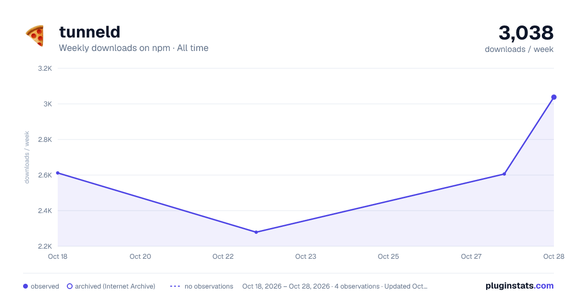The image size is (577, 303).
Task: Click the 2.8K y-axis label
Action: [45, 139]
